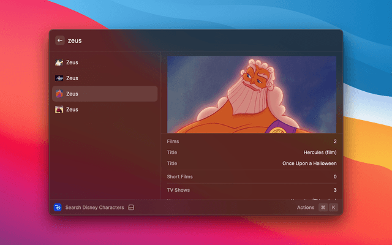The height and width of the screenshot is (245, 392).
Task: Select the 'Hercules (film)' title value
Action: 320,152
